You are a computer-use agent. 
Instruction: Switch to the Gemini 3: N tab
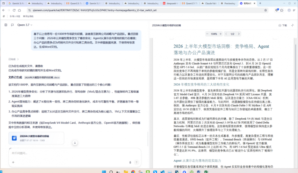tap(16, 3)
